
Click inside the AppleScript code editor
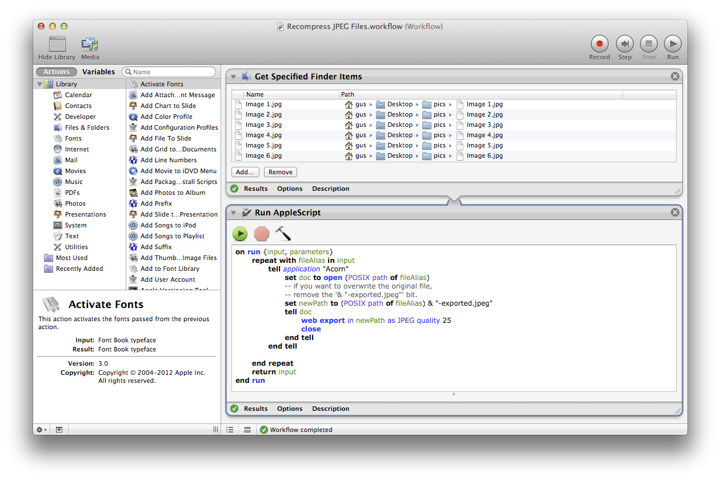coord(454,318)
